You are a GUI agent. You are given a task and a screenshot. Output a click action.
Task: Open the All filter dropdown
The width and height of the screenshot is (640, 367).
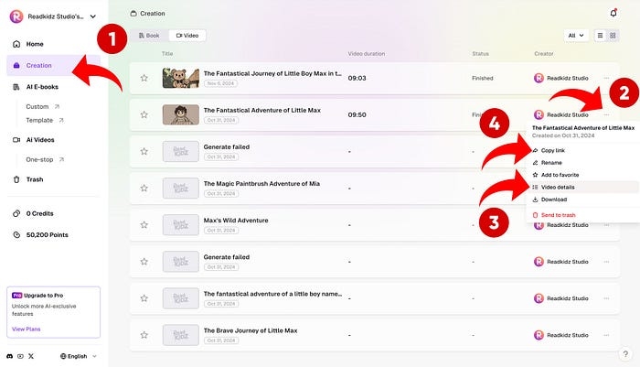576,35
